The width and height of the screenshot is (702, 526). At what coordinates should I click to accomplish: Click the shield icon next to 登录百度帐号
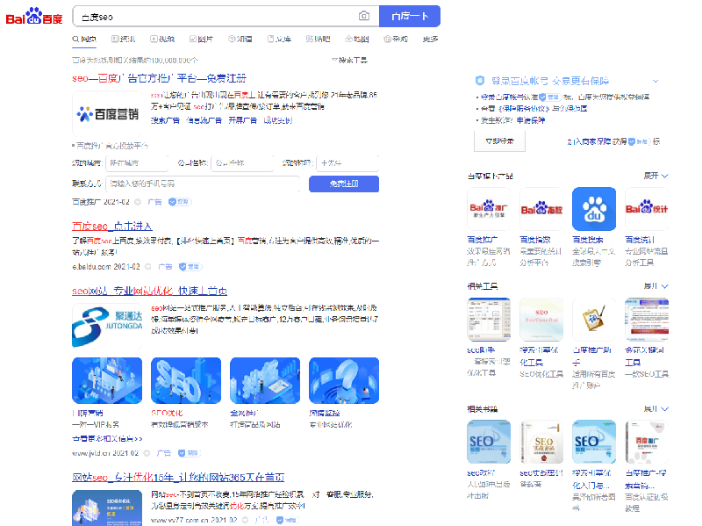coord(480,81)
